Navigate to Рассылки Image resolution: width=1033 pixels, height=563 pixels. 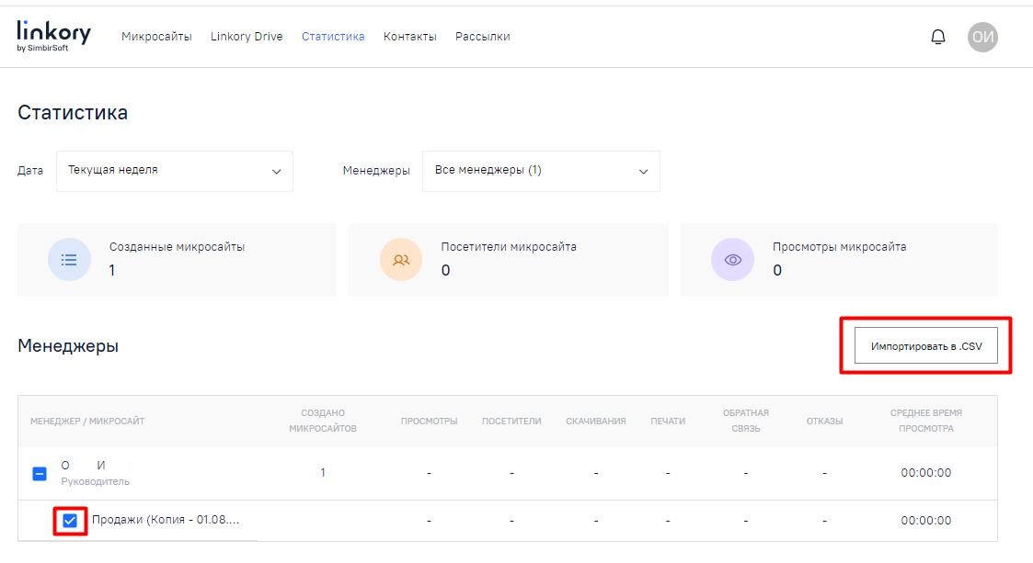pos(482,37)
